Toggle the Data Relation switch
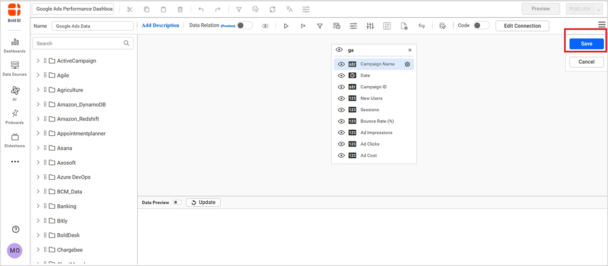Image resolution: width=608 pixels, height=266 pixels. pyautogui.click(x=245, y=25)
